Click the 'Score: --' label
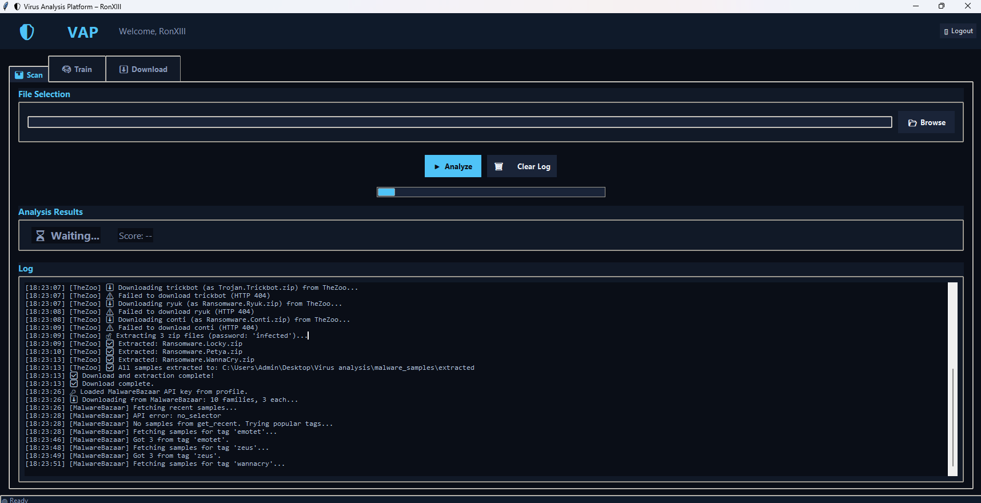981x503 pixels. [135, 235]
